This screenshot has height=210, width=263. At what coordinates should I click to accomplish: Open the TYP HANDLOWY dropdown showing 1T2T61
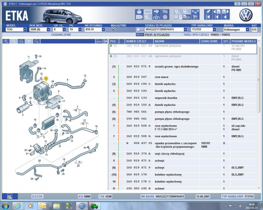tap(214, 30)
